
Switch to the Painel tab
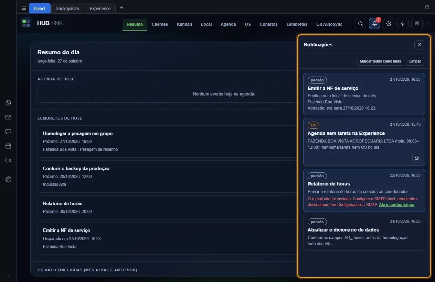[40, 8]
